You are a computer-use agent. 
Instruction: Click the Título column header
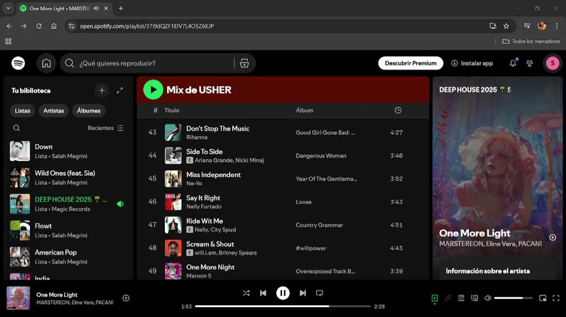172,110
